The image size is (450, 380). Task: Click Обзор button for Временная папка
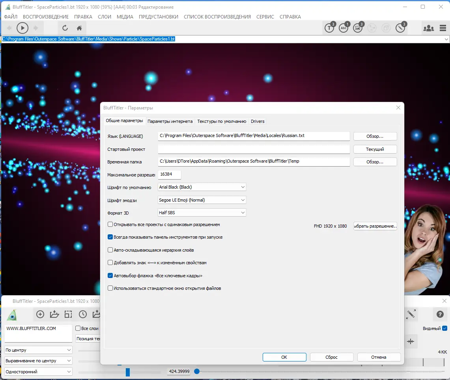[375, 161]
